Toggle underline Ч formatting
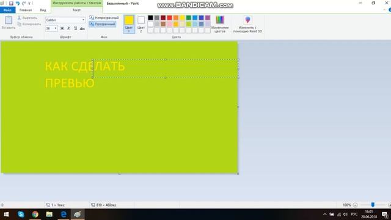 75,29
